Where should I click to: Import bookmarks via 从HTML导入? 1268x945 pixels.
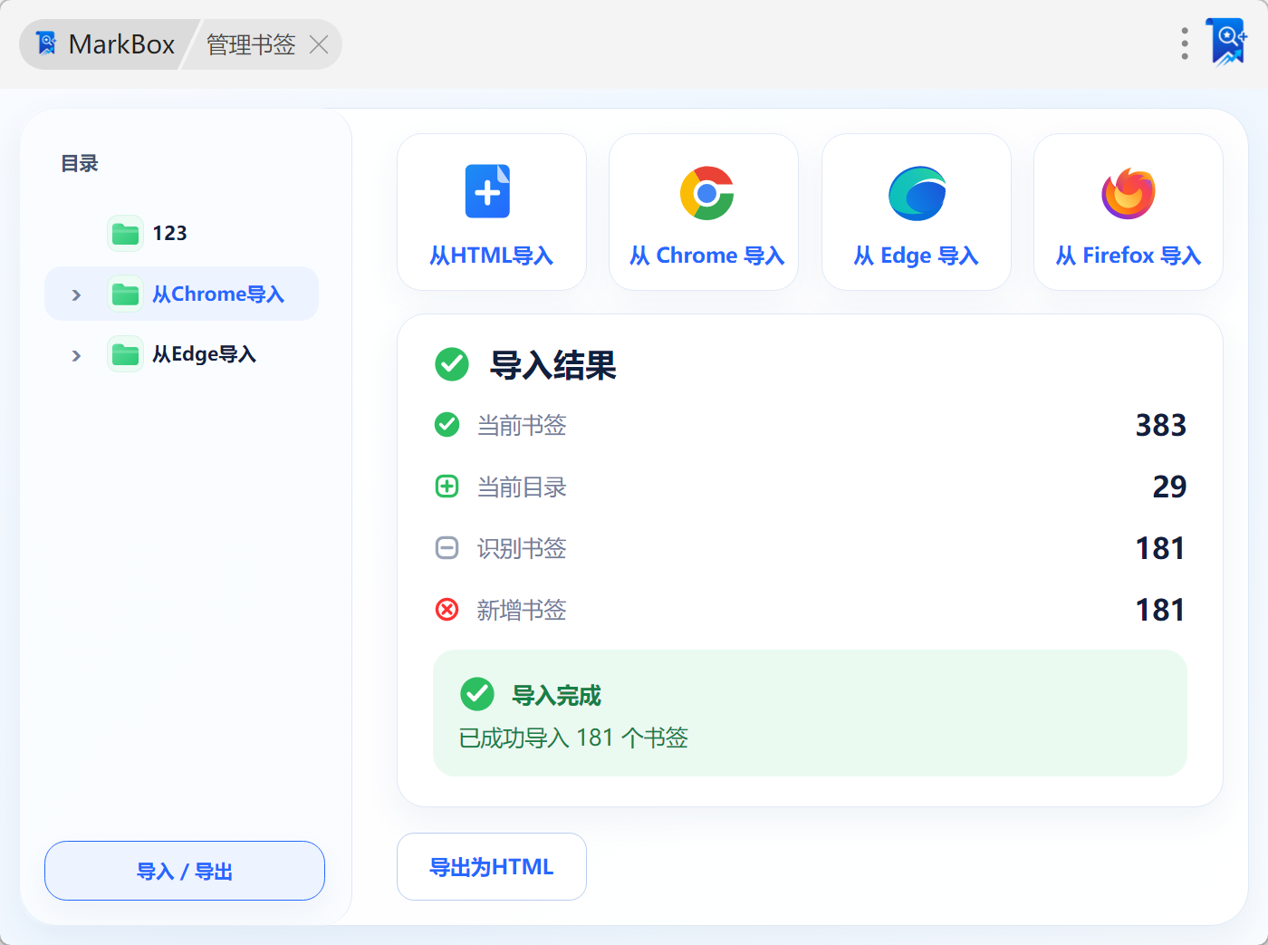tap(492, 212)
